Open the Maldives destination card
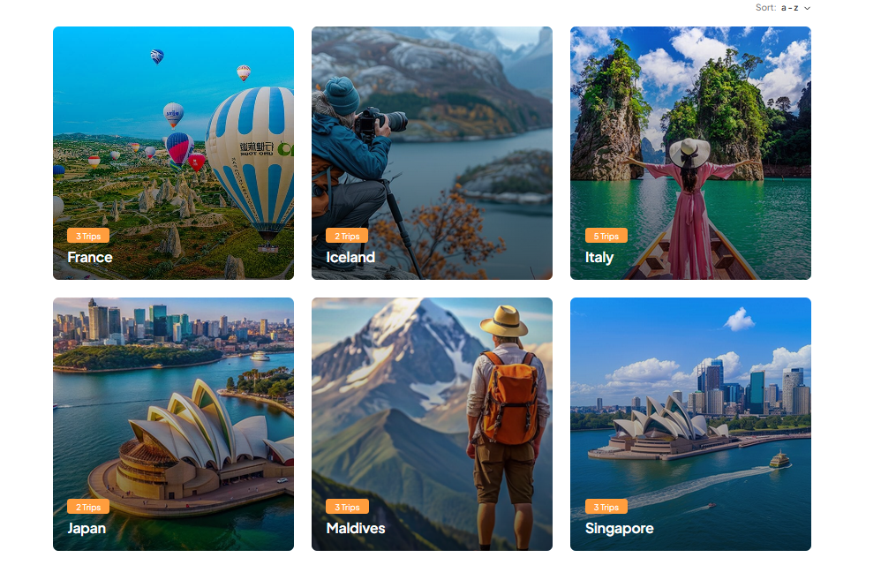The height and width of the screenshot is (565, 896). click(x=432, y=424)
